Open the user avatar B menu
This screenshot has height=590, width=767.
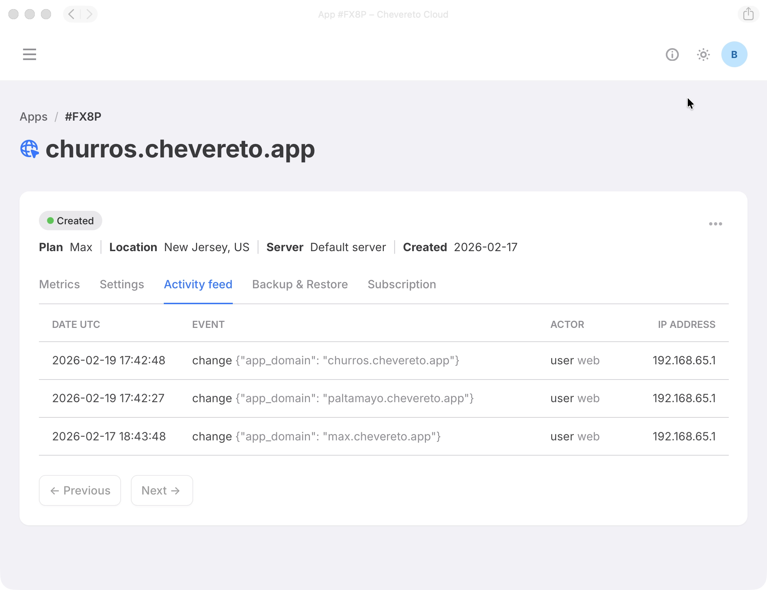[734, 54]
